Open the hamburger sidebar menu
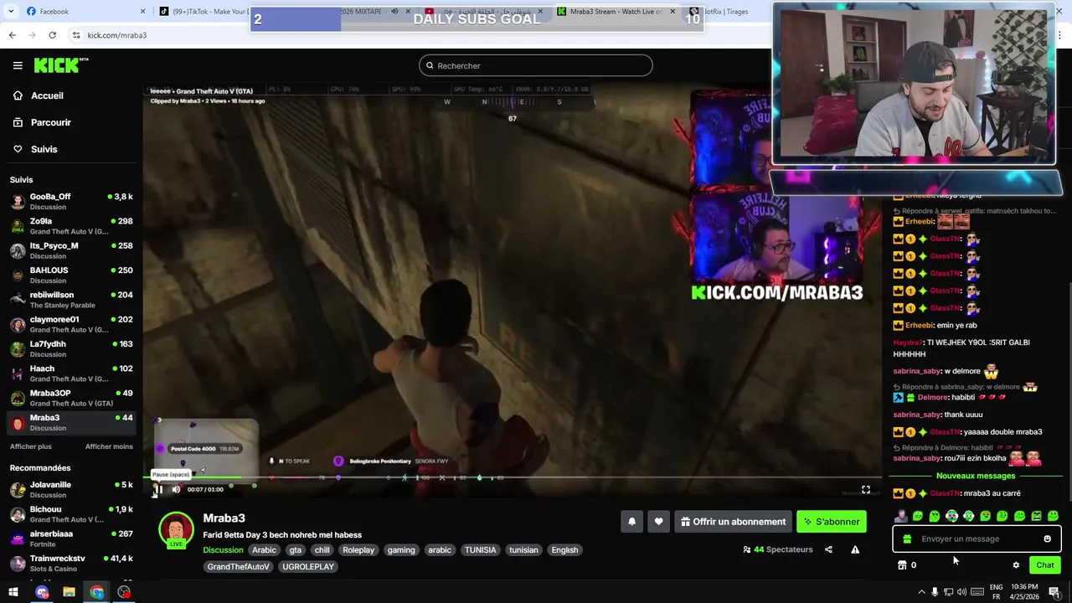This screenshot has width=1072, height=603. coord(18,65)
